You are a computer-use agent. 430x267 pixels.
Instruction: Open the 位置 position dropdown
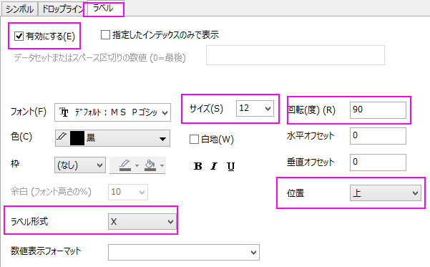tap(386, 193)
